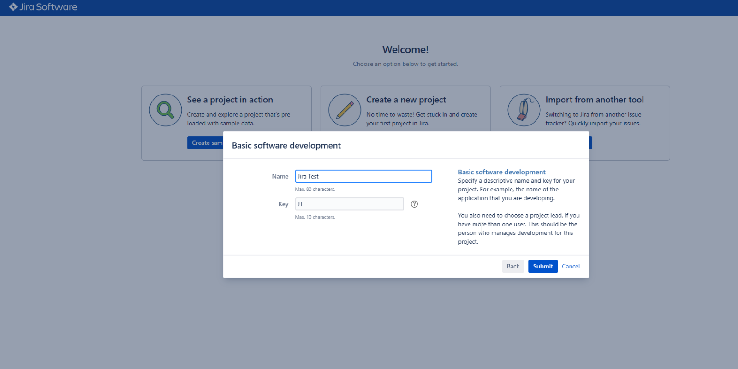Click 'Choose an option below' subtitle
The height and width of the screenshot is (369, 738).
click(405, 64)
